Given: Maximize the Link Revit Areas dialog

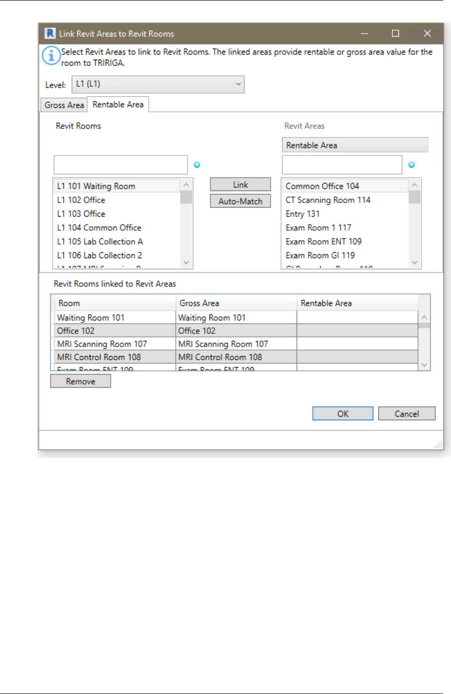Looking at the screenshot, I should 395,34.
